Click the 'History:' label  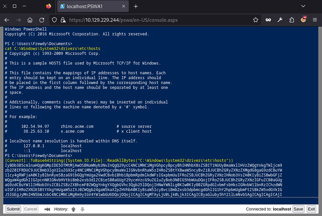point(61,209)
